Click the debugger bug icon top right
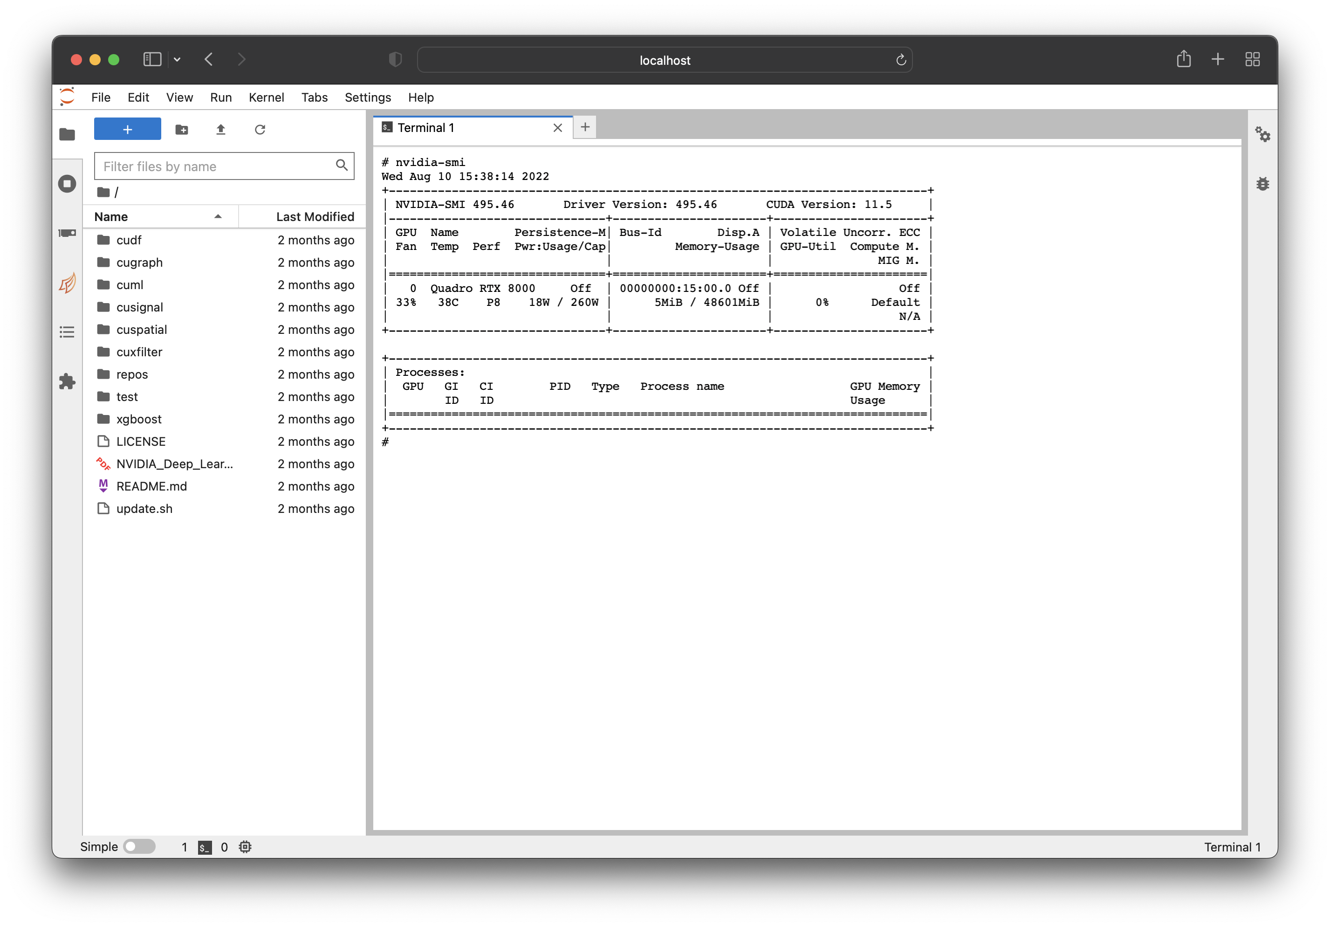Viewport: 1330px width, 927px height. pyautogui.click(x=1261, y=182)
